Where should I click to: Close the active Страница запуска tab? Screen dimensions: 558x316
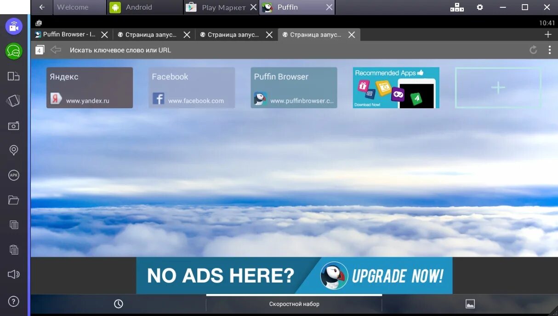(x=352, y=34)
